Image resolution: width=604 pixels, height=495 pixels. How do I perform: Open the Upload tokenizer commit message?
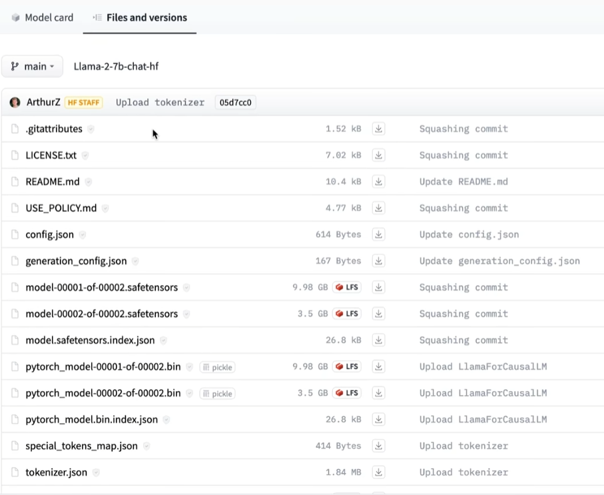tap(160, 103)
